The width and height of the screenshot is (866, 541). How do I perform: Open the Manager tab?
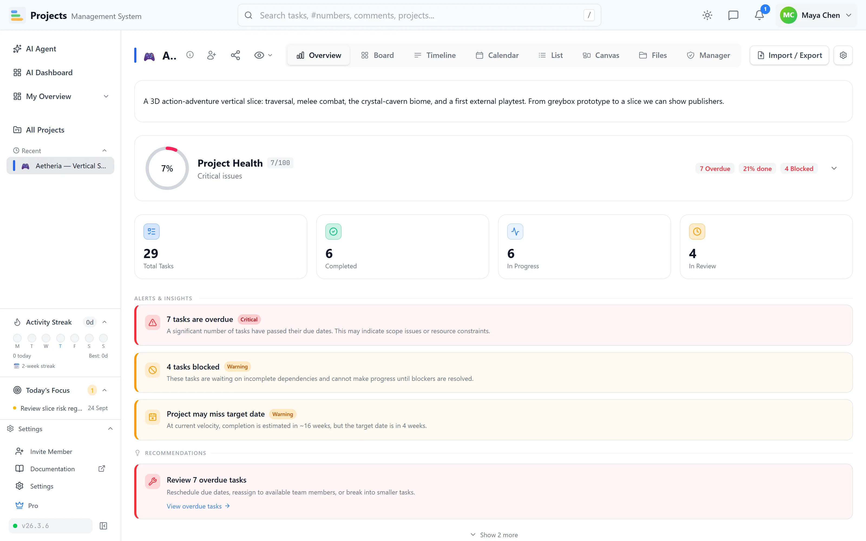pyautogui.click(x=708, y=55)
